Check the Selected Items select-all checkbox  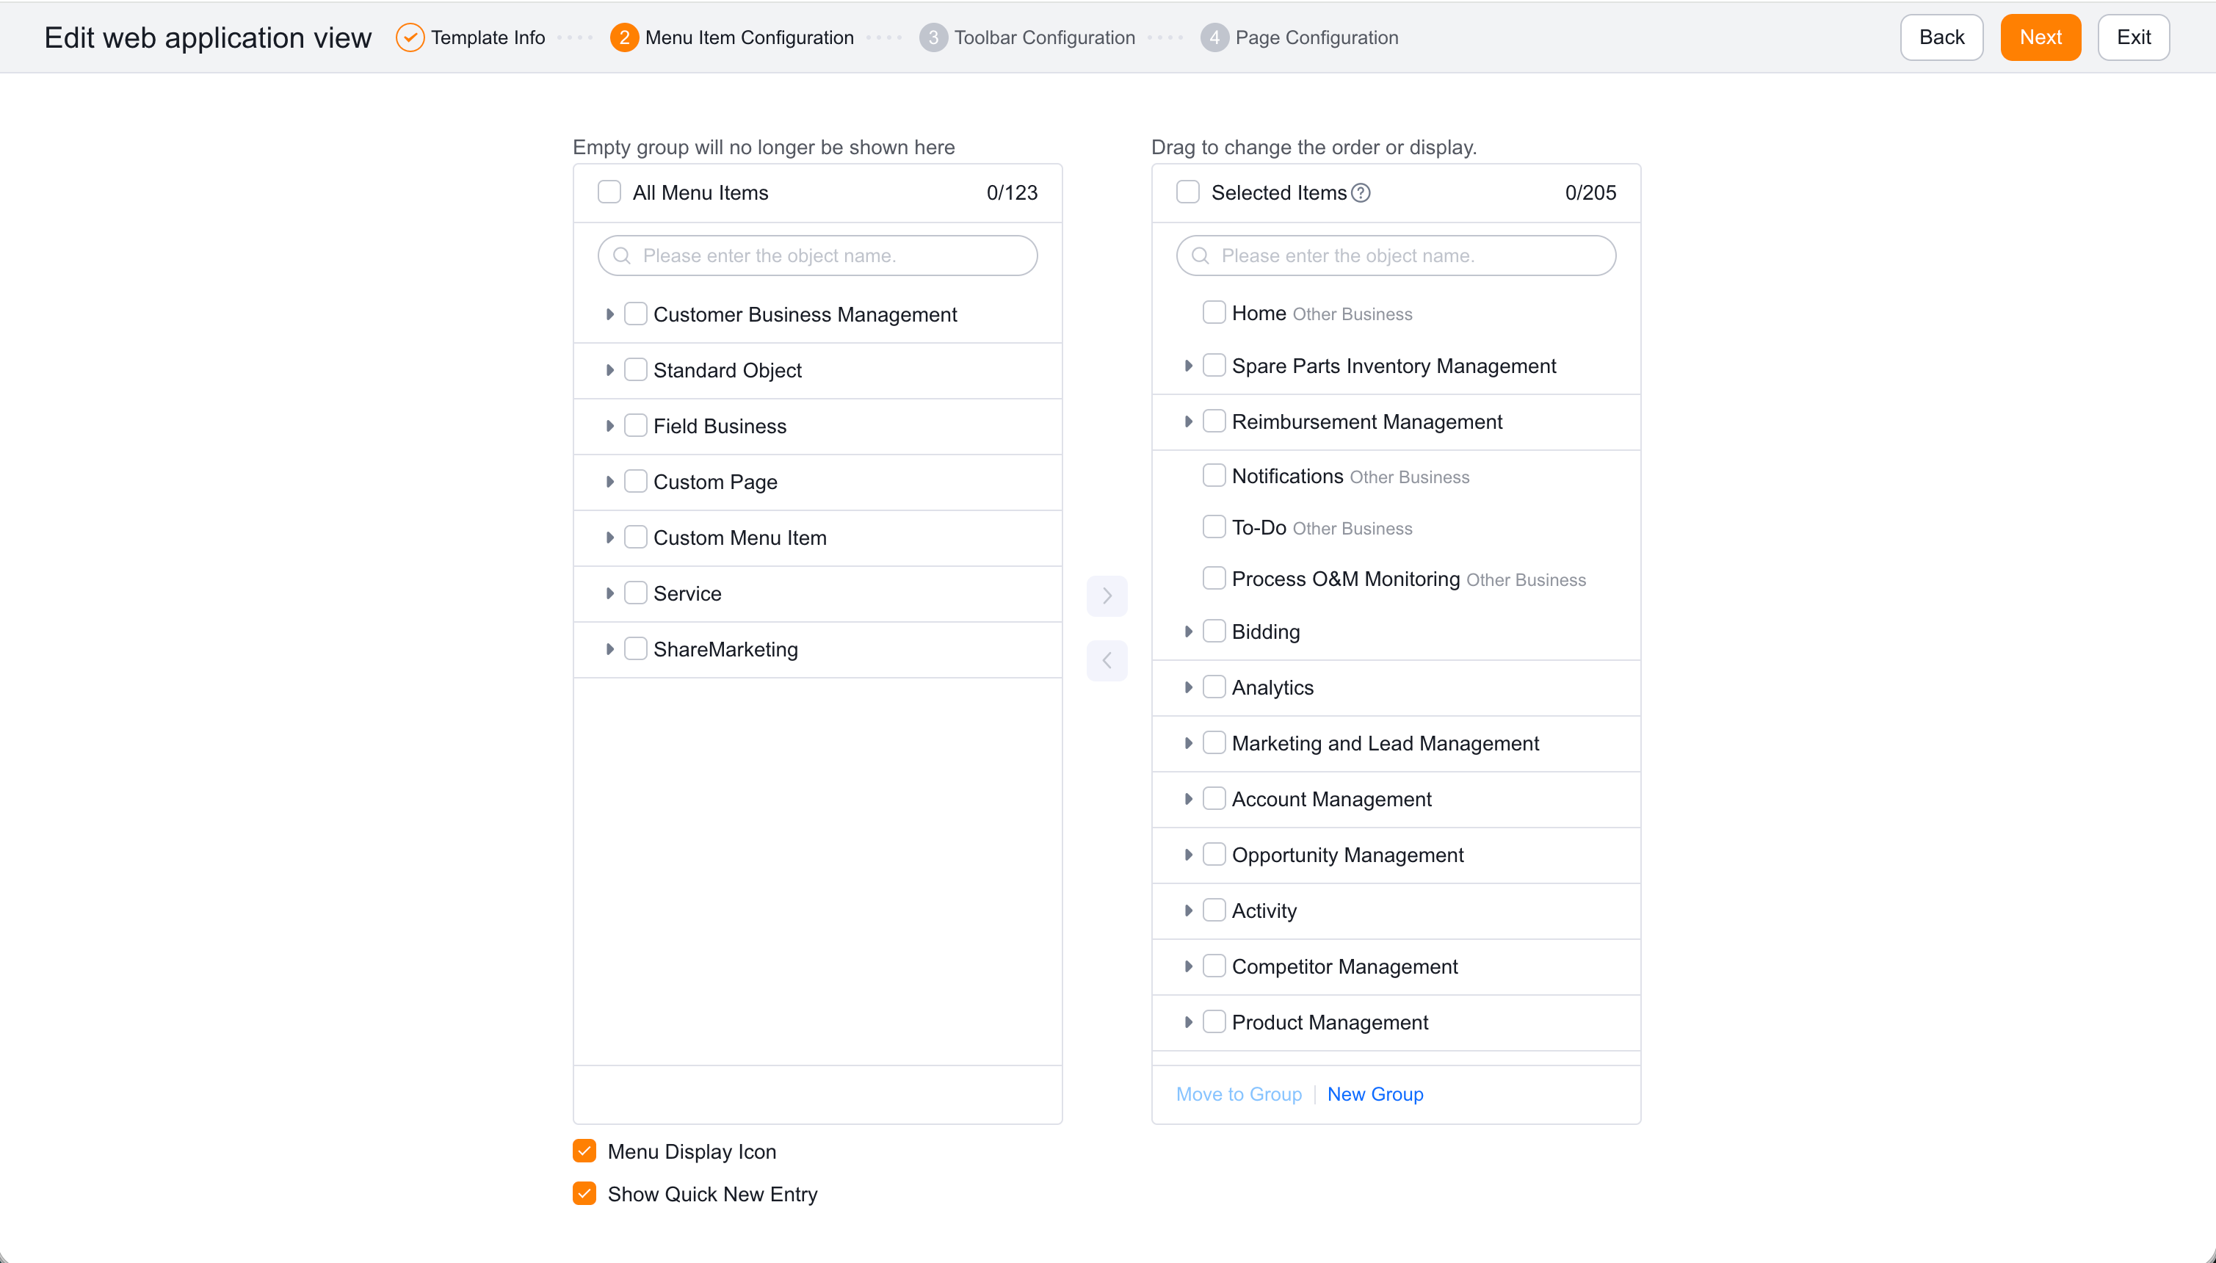1187,192
